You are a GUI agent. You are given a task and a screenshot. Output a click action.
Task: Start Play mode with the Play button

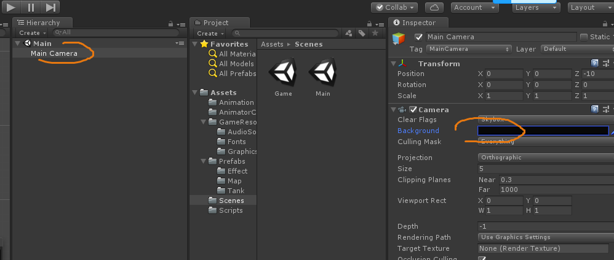11,7
